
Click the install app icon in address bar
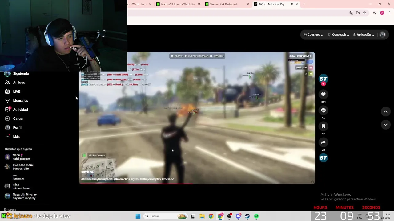coord(358,13)
